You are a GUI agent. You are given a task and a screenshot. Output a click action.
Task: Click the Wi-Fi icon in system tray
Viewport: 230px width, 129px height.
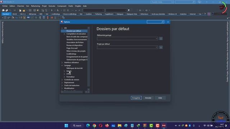pos(204,125)
